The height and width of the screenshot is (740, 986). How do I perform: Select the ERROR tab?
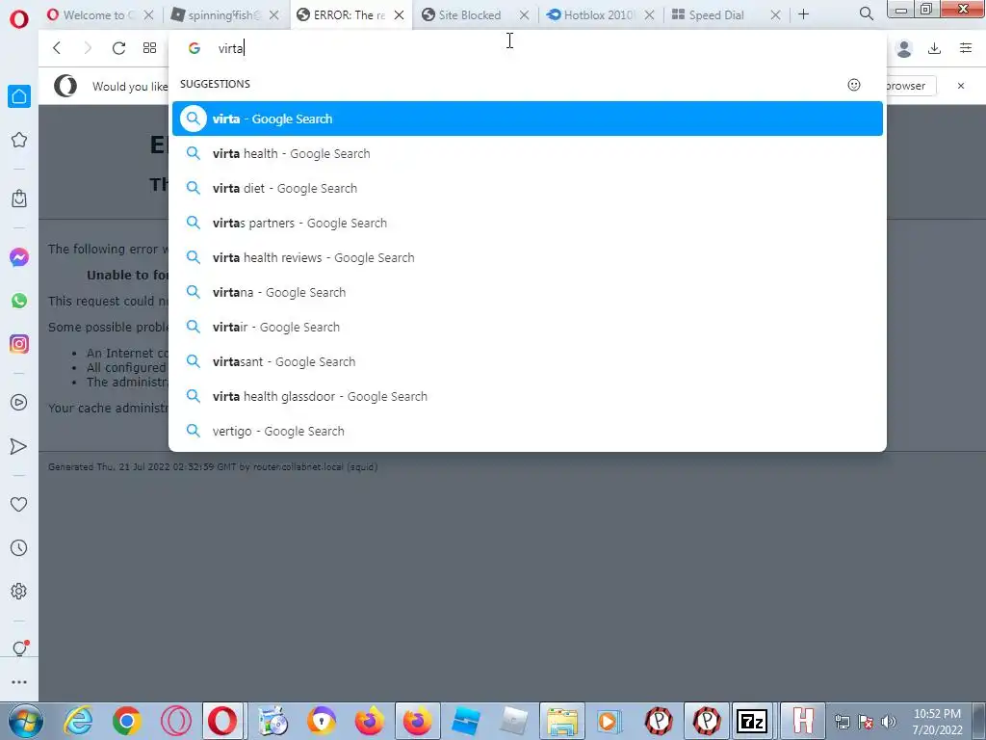click(350, 15)
